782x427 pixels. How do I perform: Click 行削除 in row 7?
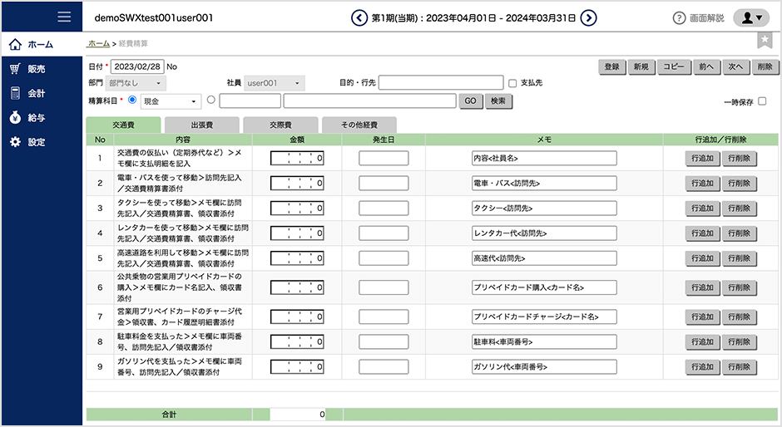coord(739,317)
